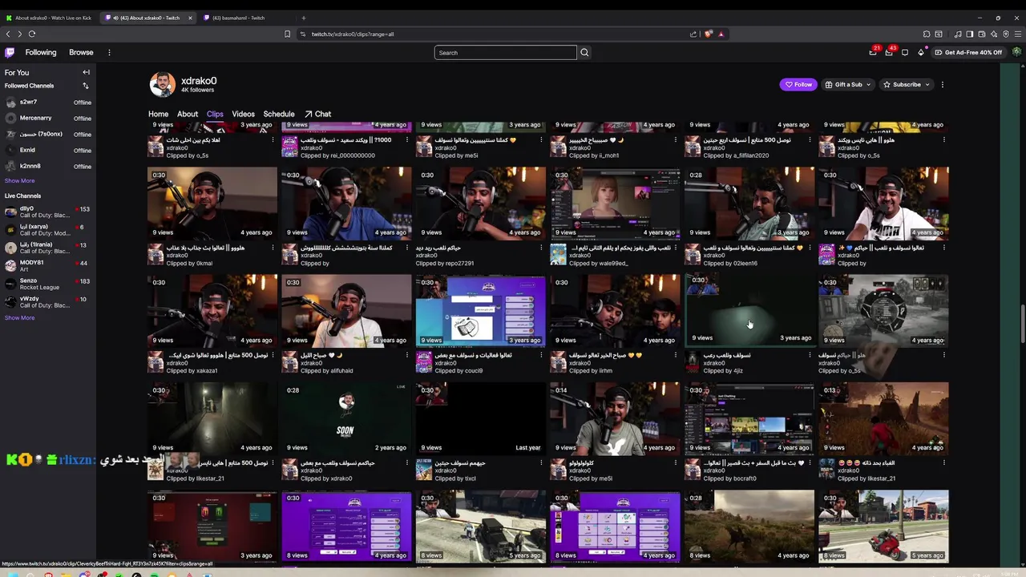Open the top navigation more options menu
The image size is (1026, 577).
pyautogui.click(x=109, y=52)
